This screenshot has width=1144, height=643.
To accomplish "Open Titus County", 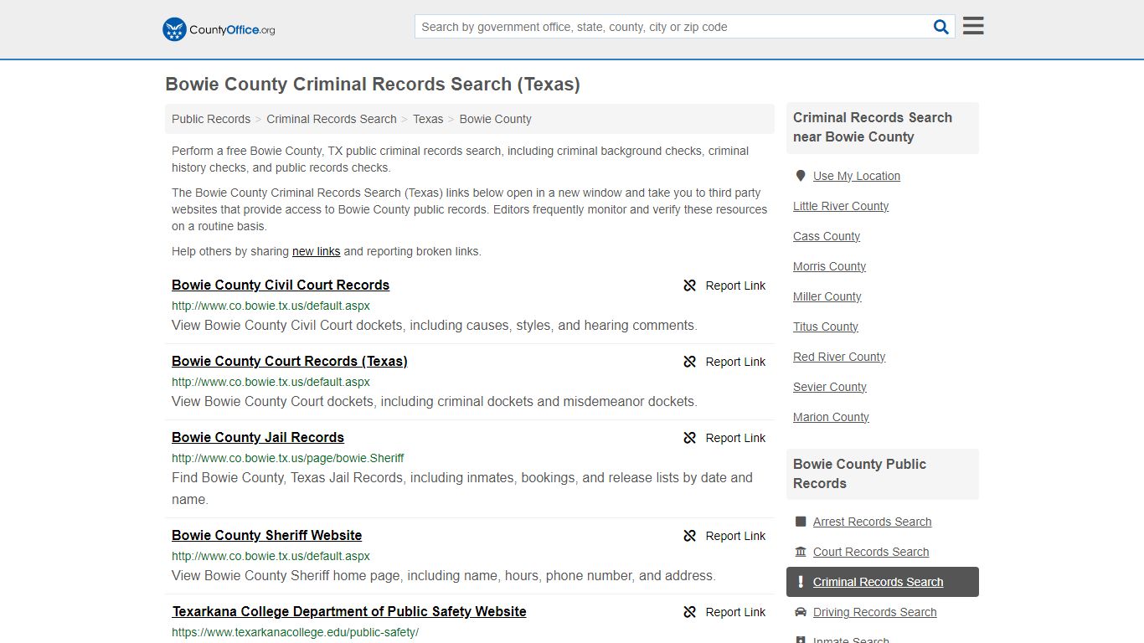I will point(826,327).
